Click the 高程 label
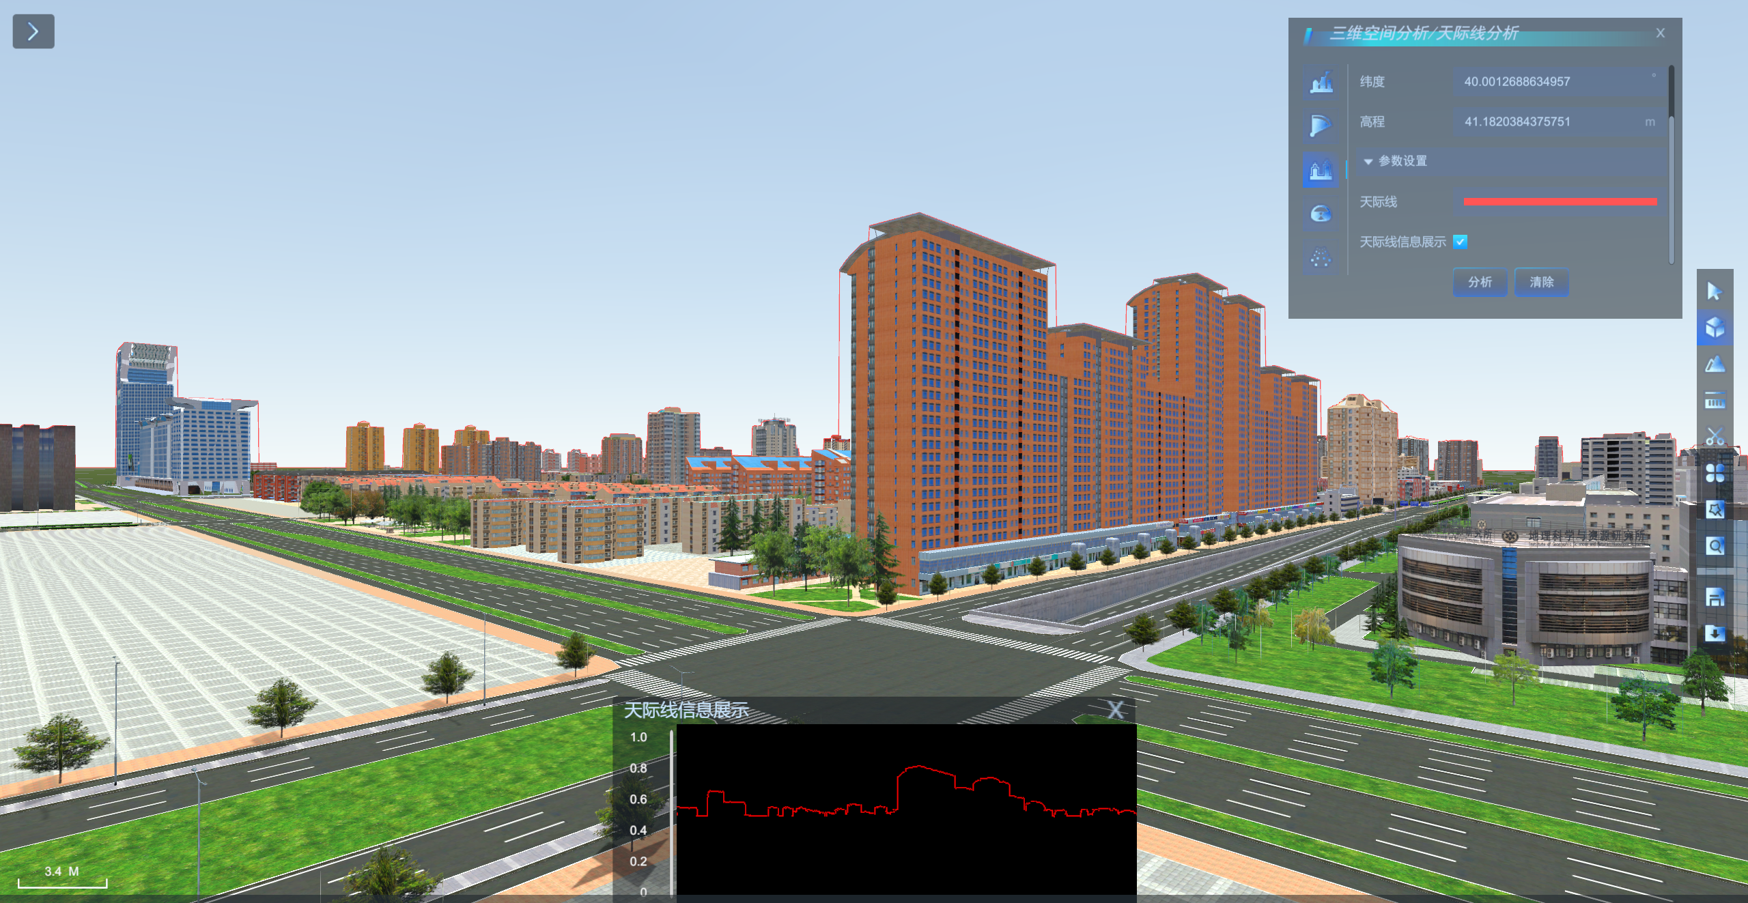1748x903 pixels. [1372, 122]
